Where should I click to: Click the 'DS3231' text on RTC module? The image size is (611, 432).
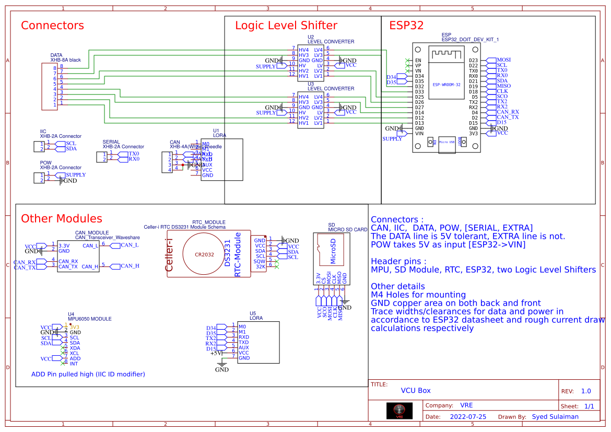click(x=228, y=253)
